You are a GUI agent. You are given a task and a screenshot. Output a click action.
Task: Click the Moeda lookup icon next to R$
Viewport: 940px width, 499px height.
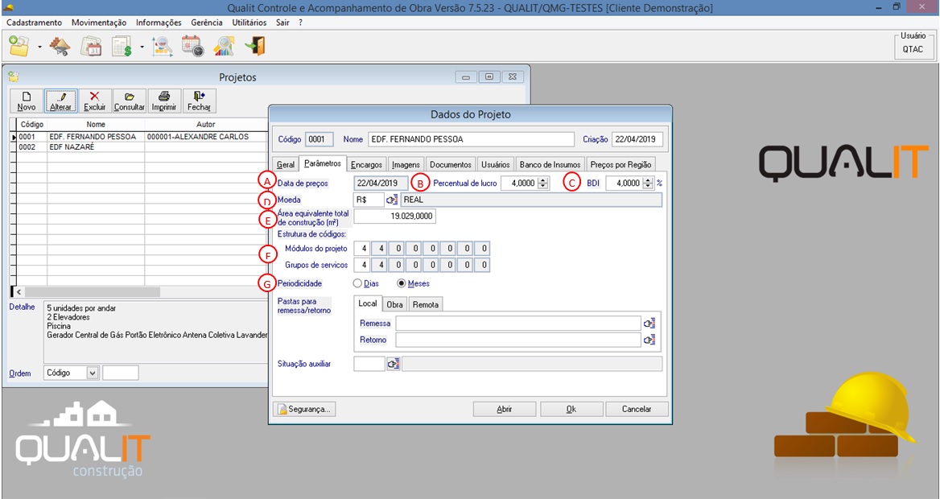tap(392, 200)
